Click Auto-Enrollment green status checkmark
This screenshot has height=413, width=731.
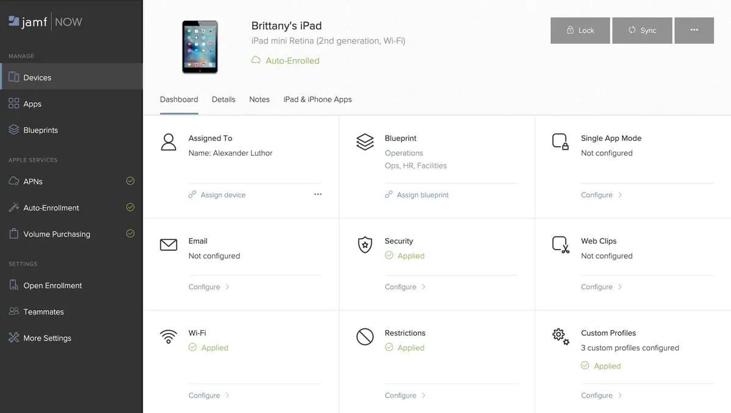(130, 207)
